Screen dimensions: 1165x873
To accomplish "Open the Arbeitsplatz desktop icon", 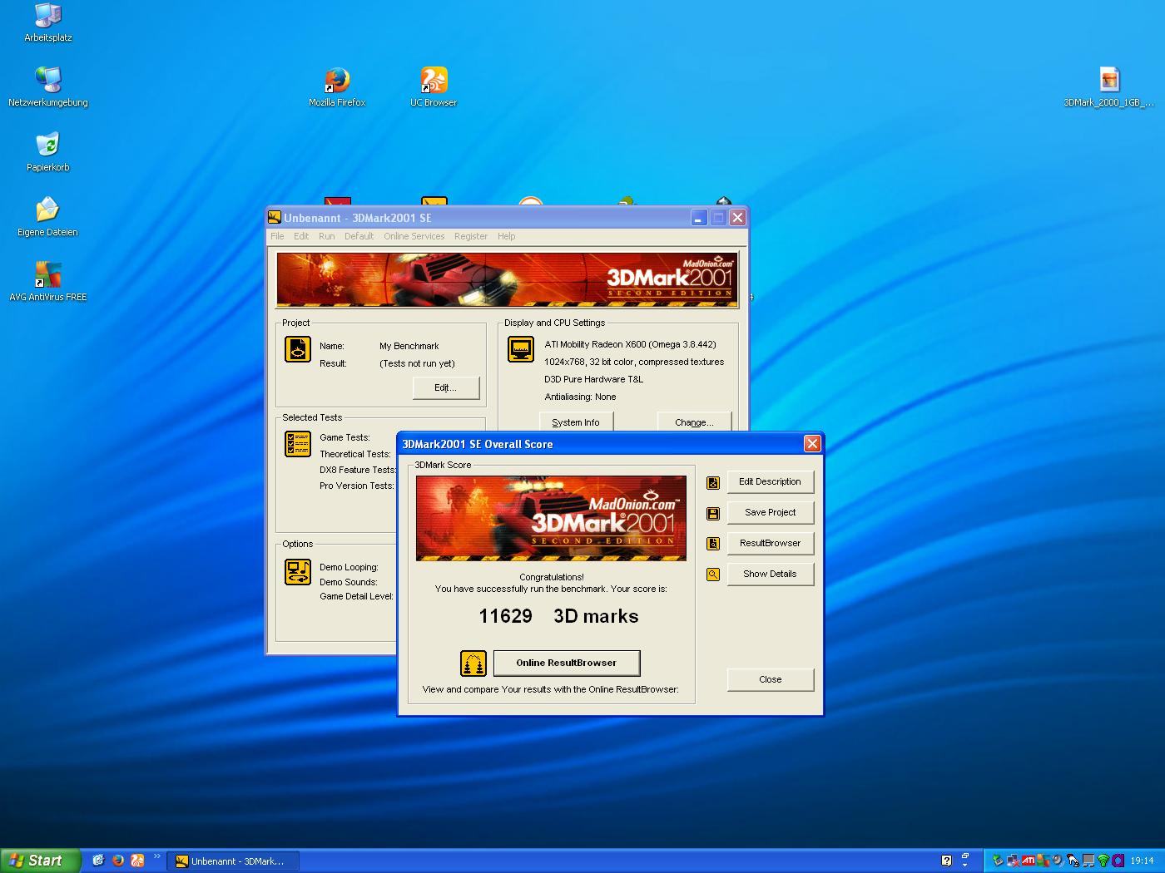I will [x=47, y=22].
